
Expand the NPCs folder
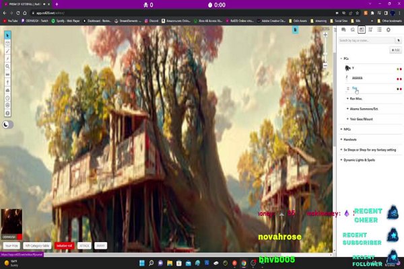[x=345, y=129]
